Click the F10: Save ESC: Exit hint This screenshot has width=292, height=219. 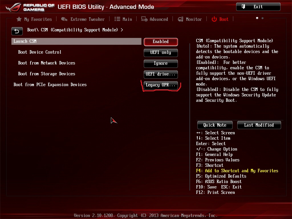click(x=219, y=187)
